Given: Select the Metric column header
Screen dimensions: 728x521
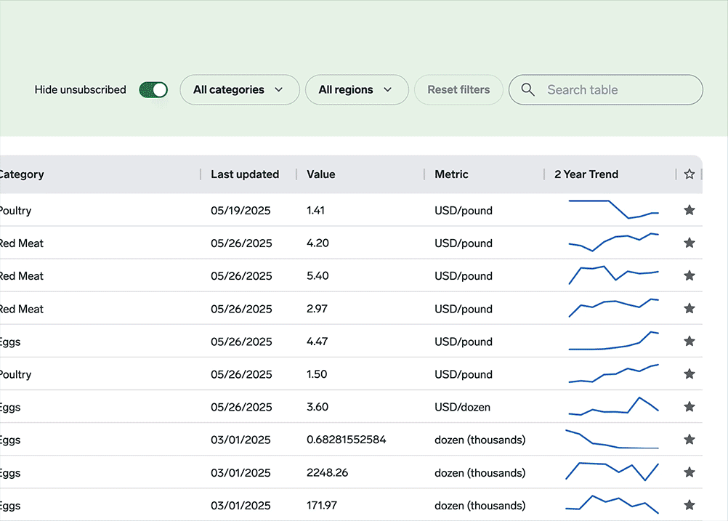Looking at the screenshot, I should (451, 174).
